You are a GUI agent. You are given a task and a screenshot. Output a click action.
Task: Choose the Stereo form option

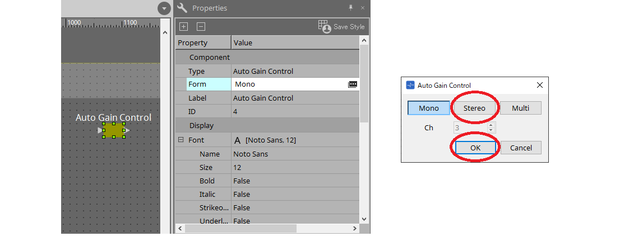pos(474,108)
